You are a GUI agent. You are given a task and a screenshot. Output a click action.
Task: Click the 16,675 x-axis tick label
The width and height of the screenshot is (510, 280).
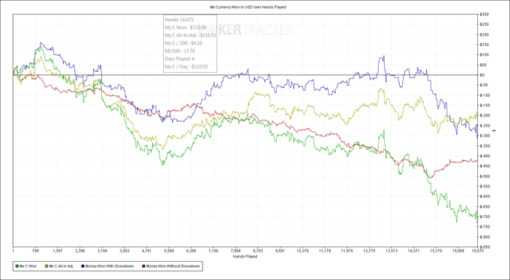pos(477,251)
